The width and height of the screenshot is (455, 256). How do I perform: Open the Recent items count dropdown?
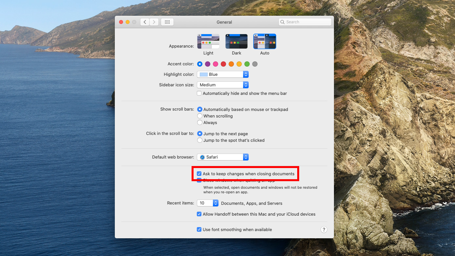(x=208, y=203)
